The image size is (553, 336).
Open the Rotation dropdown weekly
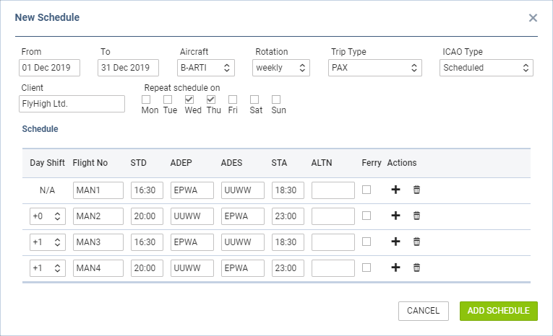(x=281, y=68)
